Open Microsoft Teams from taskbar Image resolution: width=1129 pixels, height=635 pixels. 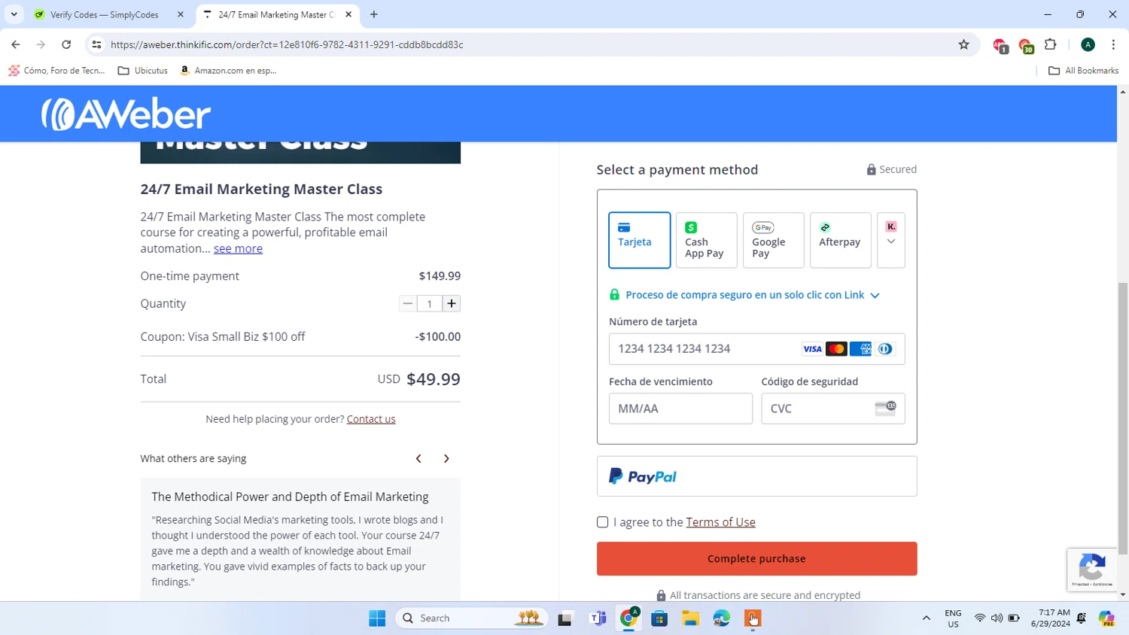598,618
